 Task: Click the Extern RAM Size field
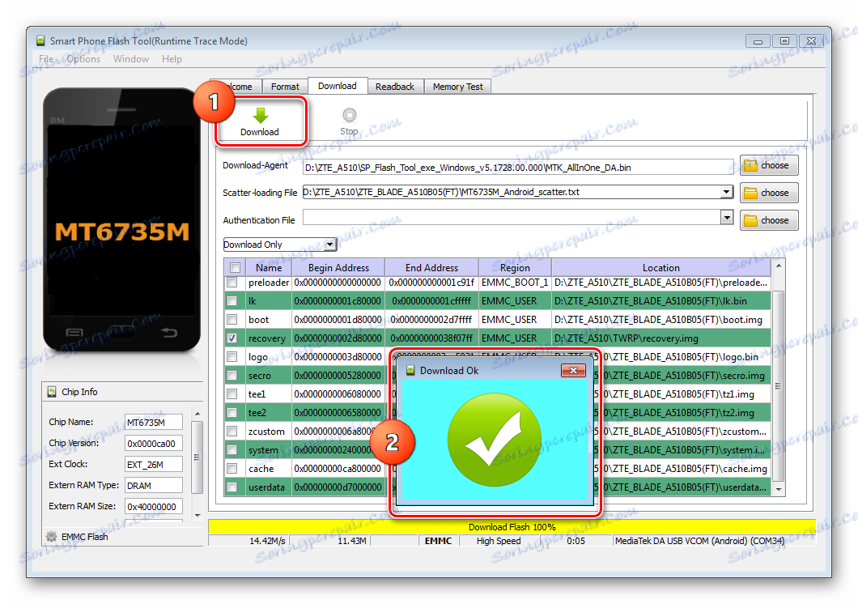(x=153, y=507)
